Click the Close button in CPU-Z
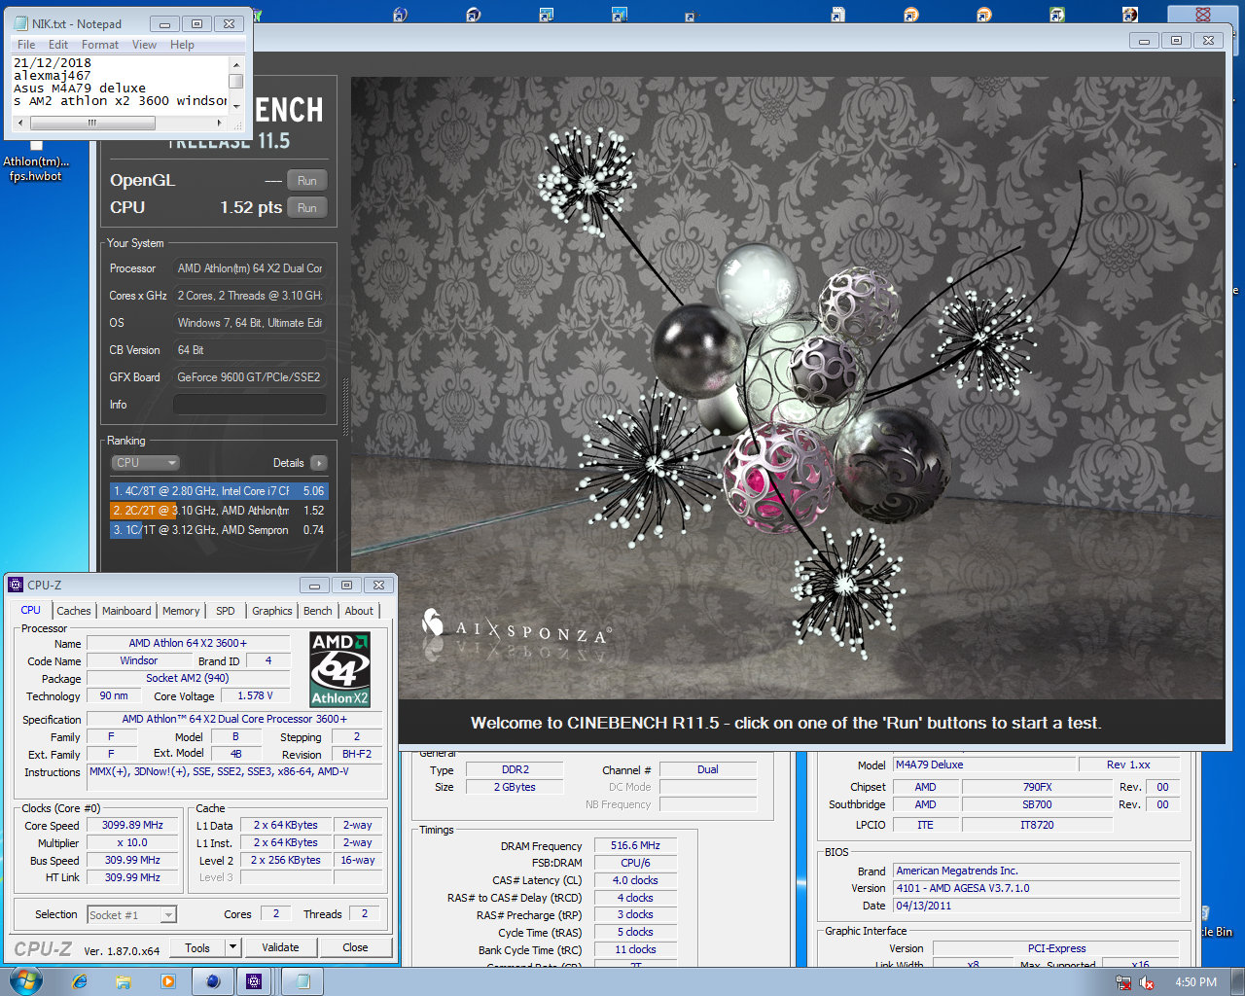The width and height of the screenshot is (1245, 996). click(355, 947)
